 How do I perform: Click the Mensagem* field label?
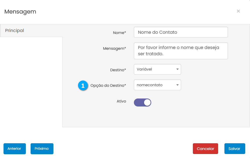pyautogui.click(x=114, y=48)
